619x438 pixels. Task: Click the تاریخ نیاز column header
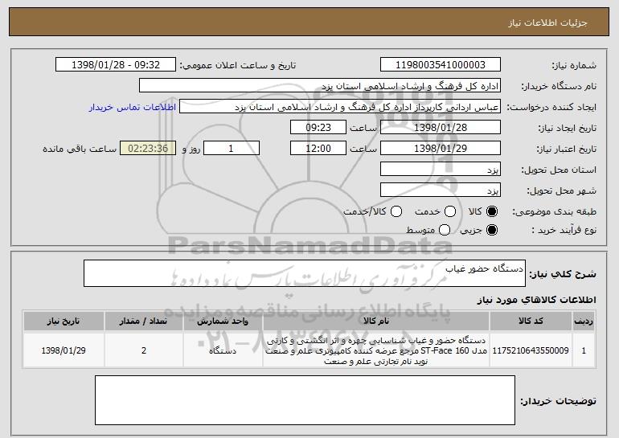(x=64, y=321)
